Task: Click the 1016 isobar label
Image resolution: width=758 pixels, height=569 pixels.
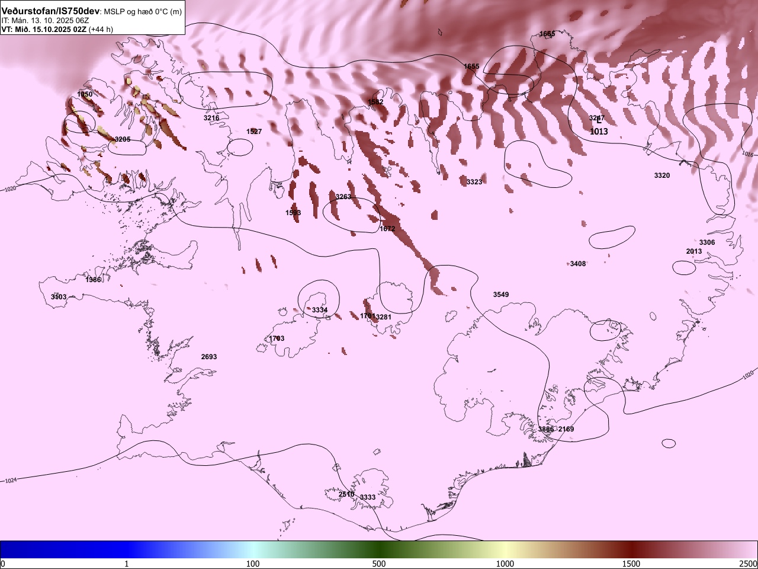Action: click(x=747, y=154)
